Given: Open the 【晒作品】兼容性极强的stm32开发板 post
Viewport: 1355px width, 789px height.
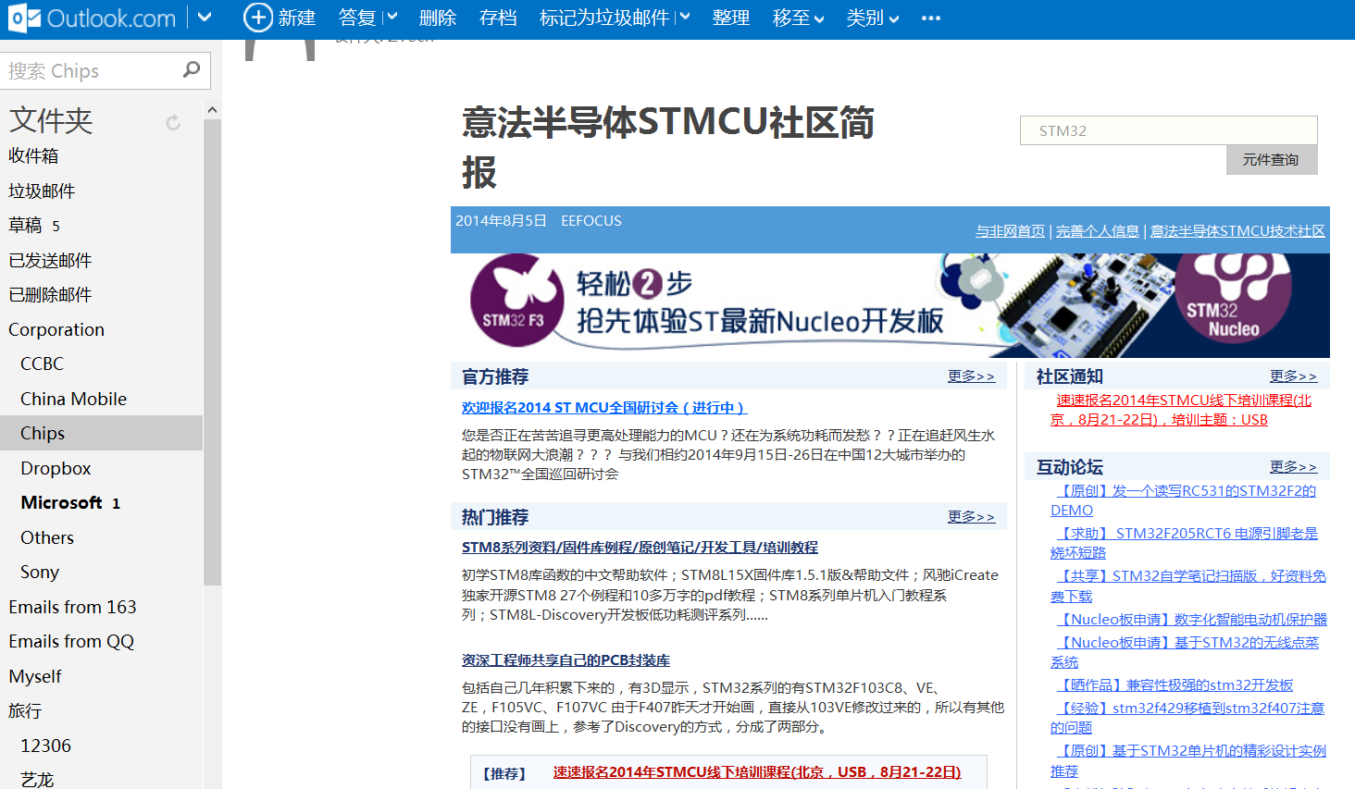Looking at the screenshot, I should (1175, 685).
